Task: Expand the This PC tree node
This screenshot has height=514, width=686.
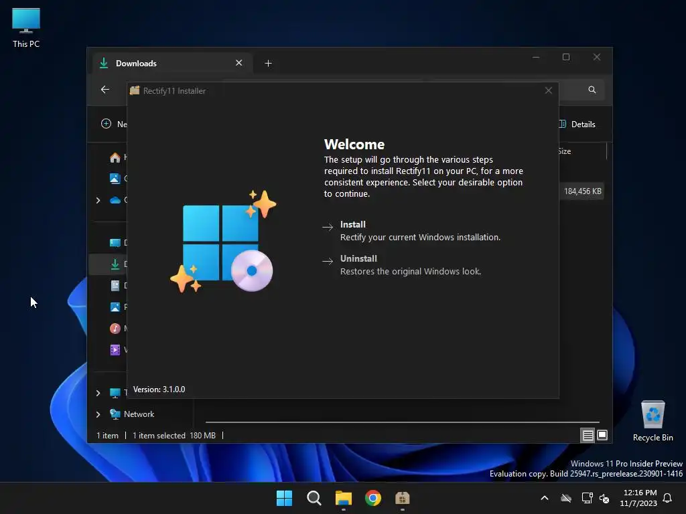Action: [98, 393]
